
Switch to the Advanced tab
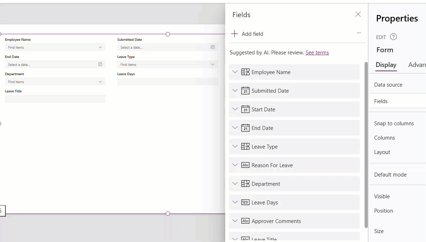pyautogui.click(x=417, y=65)
